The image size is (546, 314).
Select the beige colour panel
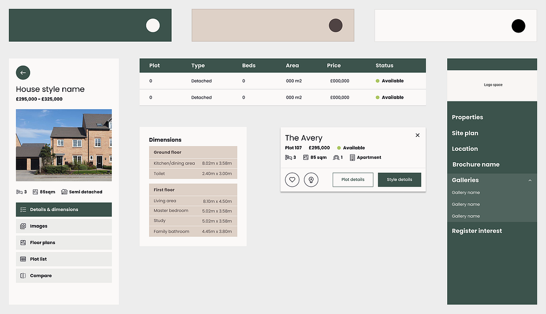(x=273, y=25)
